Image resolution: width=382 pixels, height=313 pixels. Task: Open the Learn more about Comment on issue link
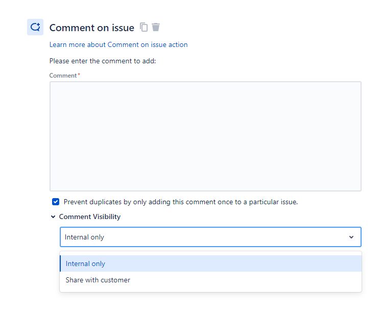point(118,44)
